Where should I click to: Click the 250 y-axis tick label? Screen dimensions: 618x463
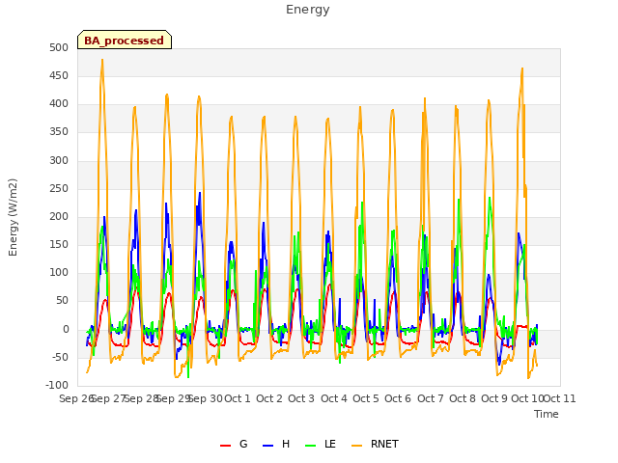59,189
